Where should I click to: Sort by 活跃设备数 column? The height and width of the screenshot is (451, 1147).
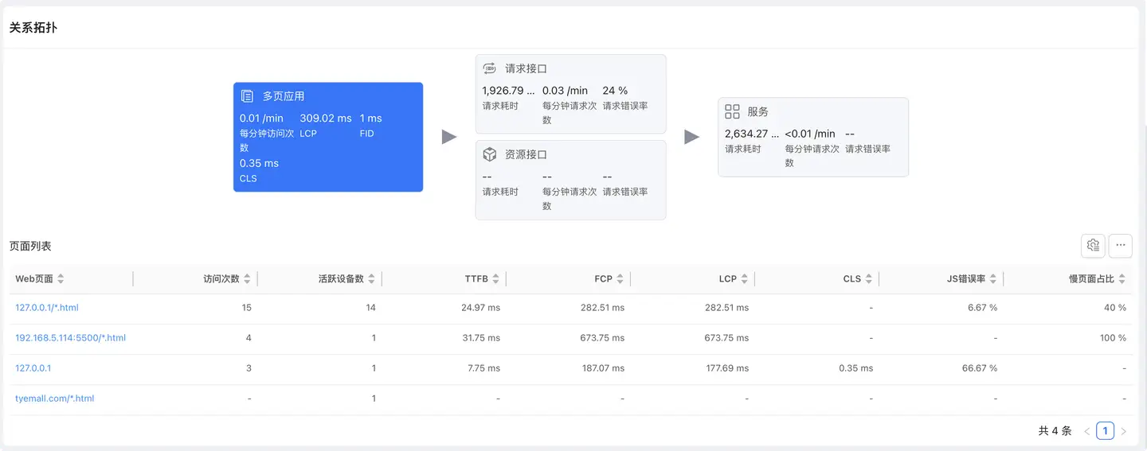[x=371, y=279]
